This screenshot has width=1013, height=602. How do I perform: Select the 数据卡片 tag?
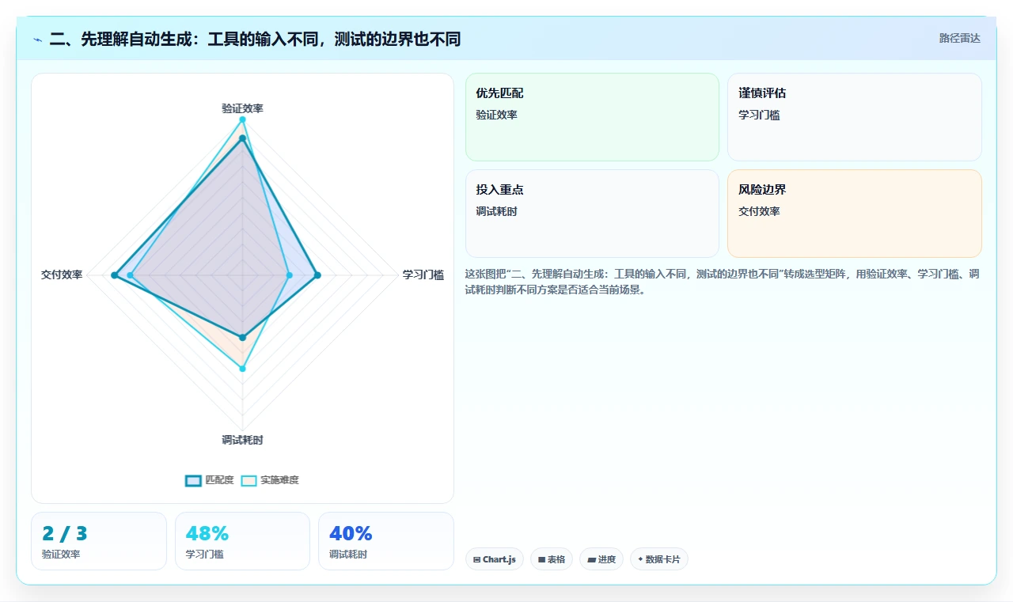click(x=659, y=559)
